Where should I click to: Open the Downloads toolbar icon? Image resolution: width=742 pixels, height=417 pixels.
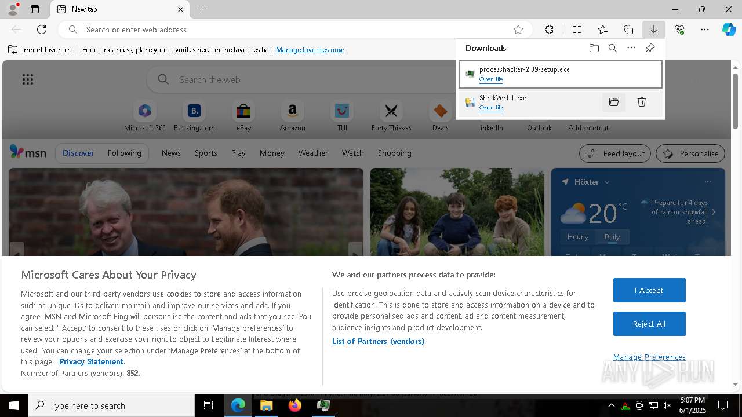pos(653,30)
